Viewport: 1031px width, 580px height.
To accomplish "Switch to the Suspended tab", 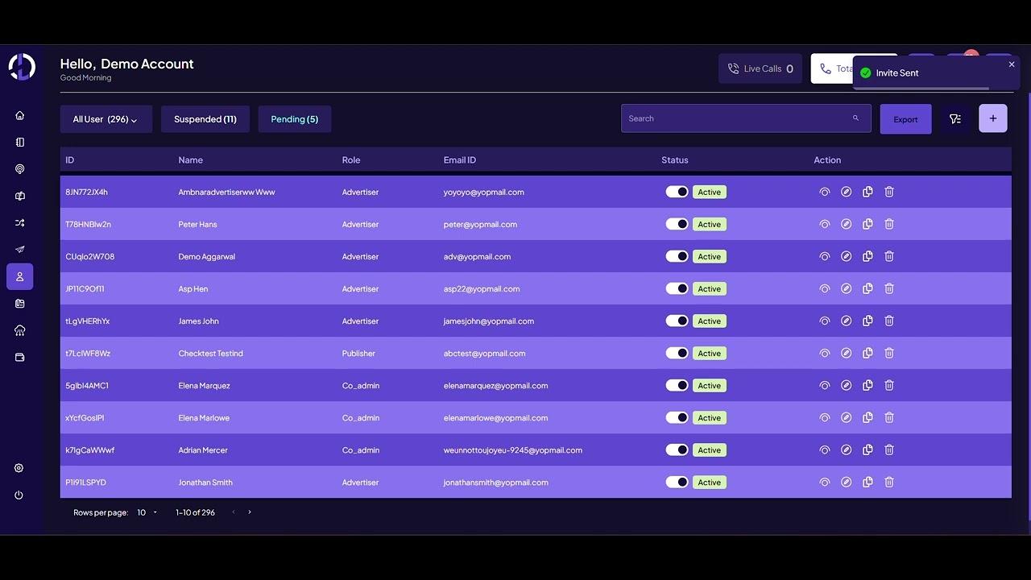I will pyautogui.click(x=205, y=119).
